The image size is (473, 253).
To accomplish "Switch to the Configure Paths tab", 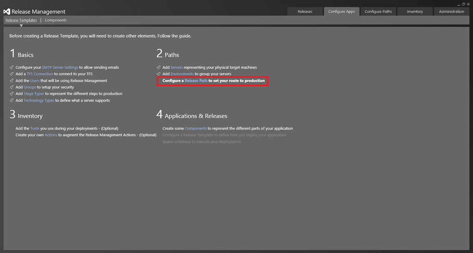I will (x=378, y=12).
